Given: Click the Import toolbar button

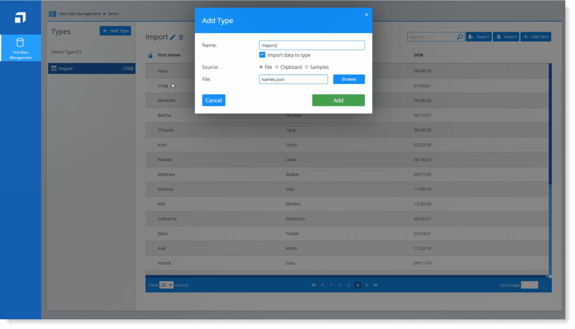Looking at the screenshot, I should 506,36.
